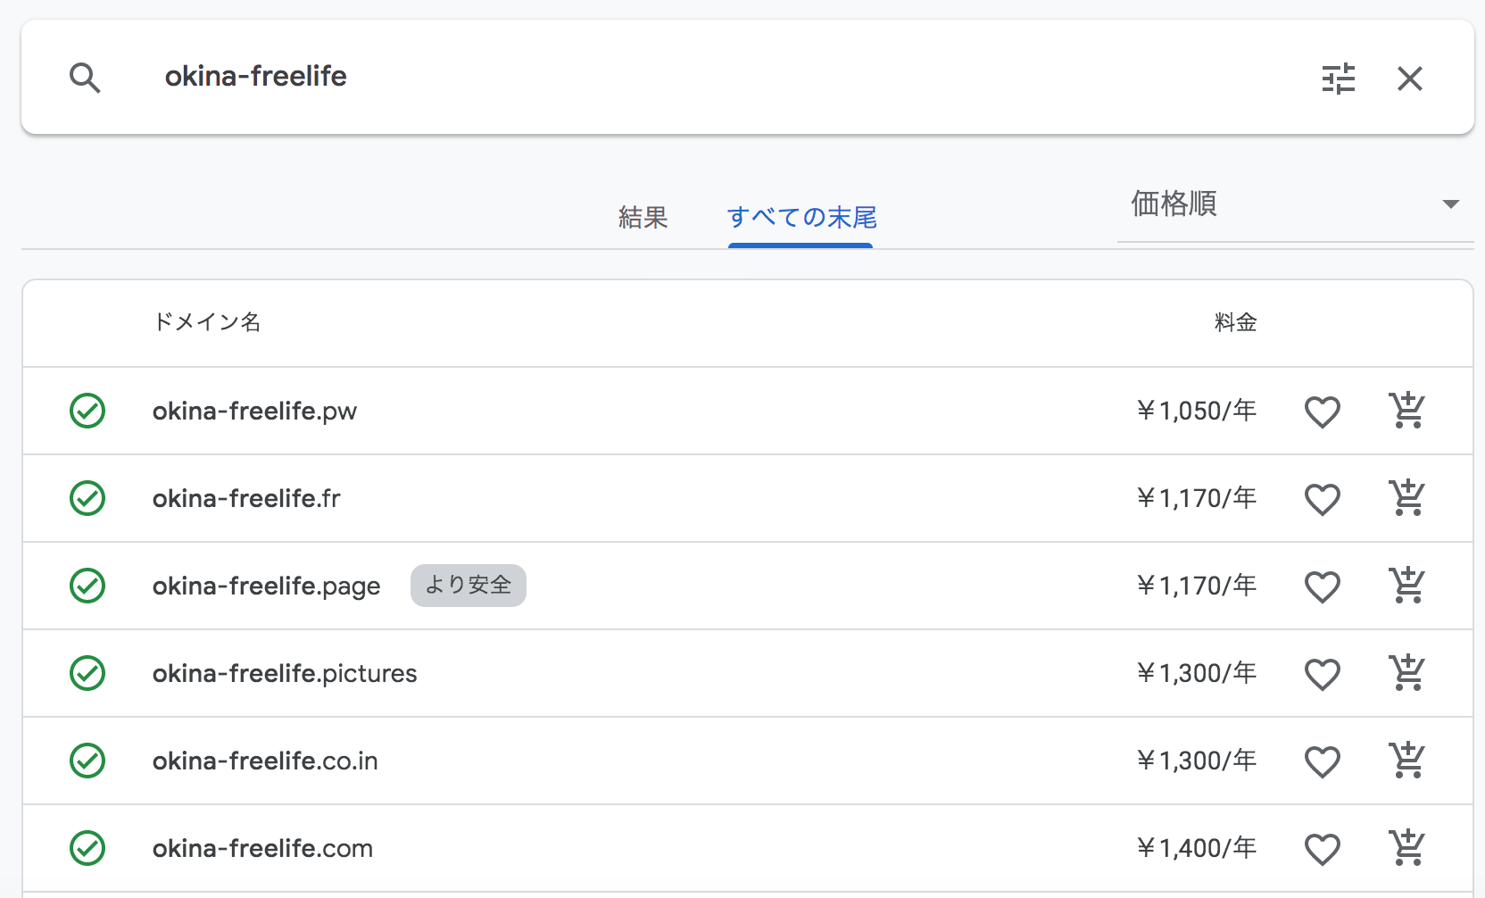Click the ¥1,400/年 price

pyautogui.click(x=1197, y=848)
